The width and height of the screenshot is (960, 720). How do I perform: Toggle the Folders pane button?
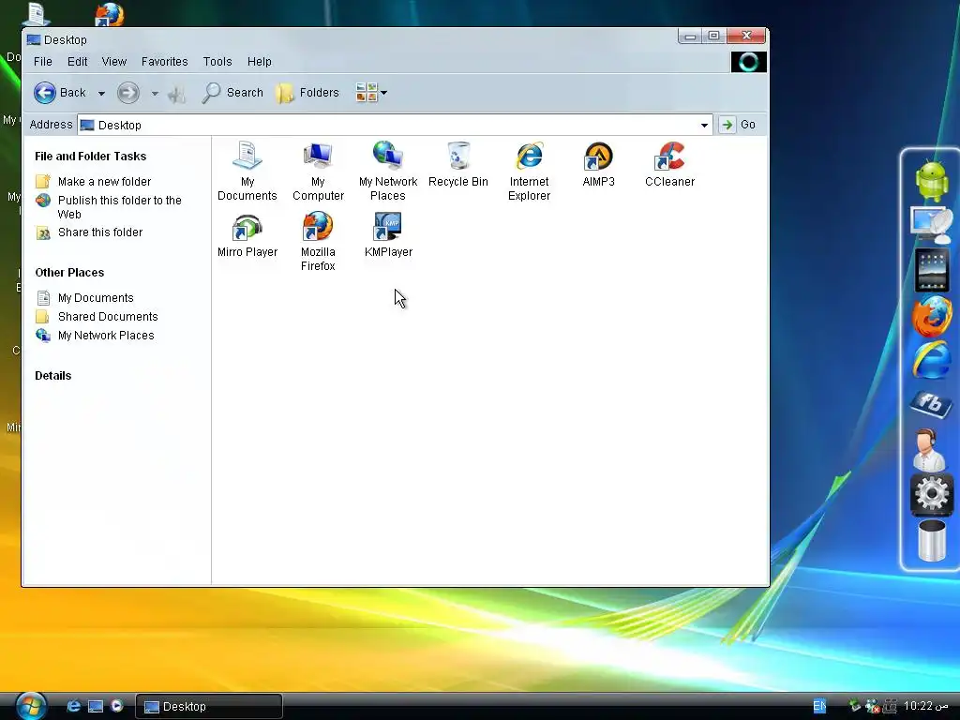(307, 93)
